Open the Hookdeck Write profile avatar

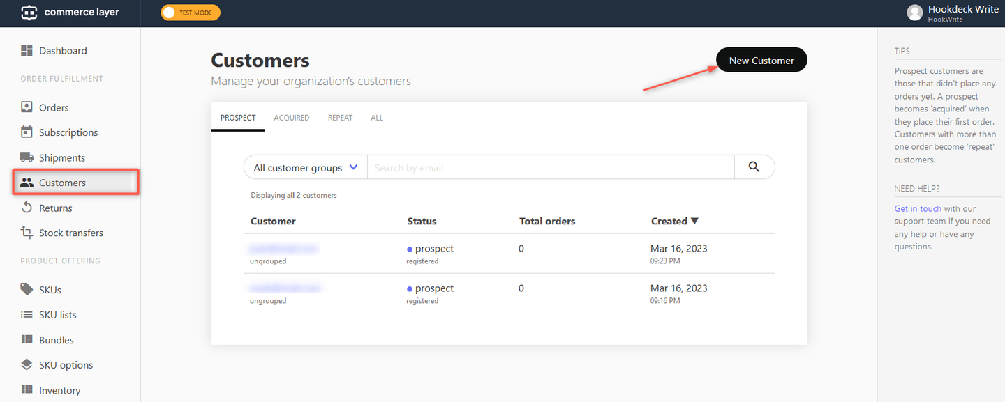(914, 13)
